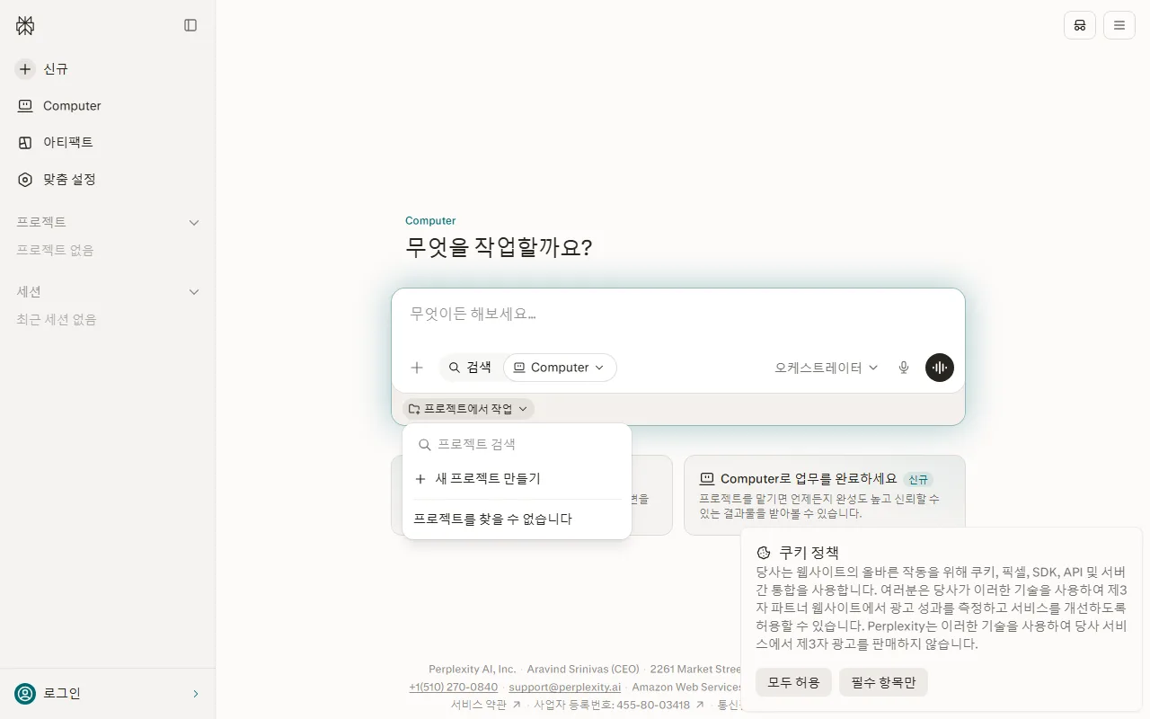Screen dimensions: 1150x719
Task: Click the 프로젝트 검색 search field
Action: tap(517, 444)
